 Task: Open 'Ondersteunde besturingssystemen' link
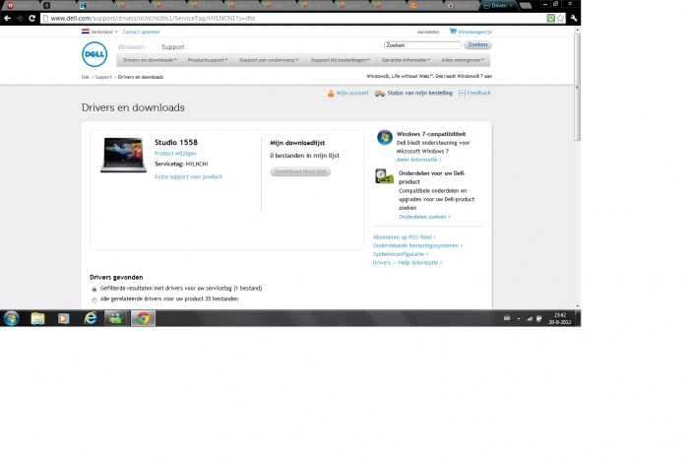[x=418, y=246]
